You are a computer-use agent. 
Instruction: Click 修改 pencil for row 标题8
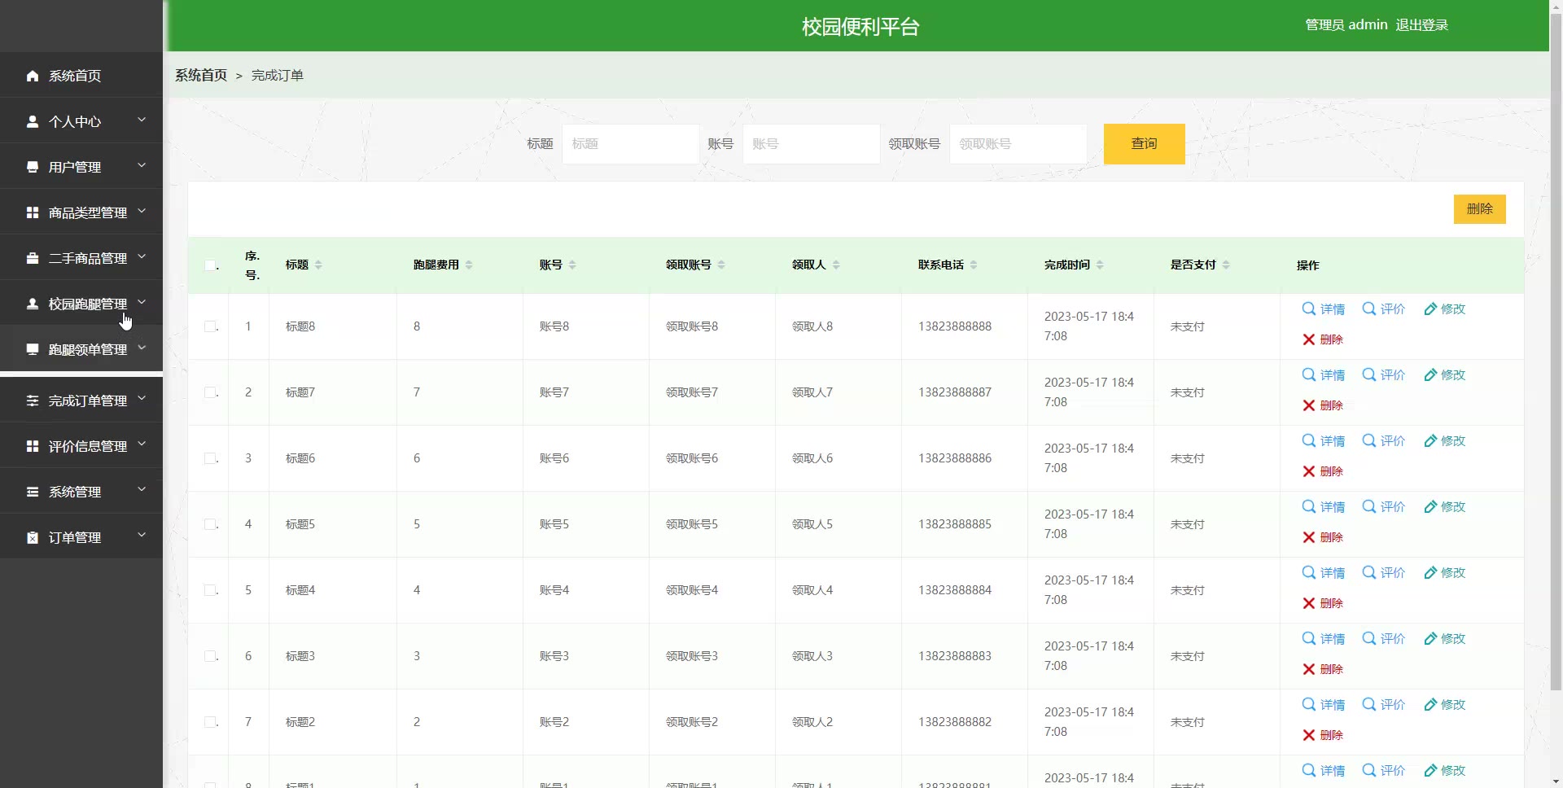(1444, 309)
